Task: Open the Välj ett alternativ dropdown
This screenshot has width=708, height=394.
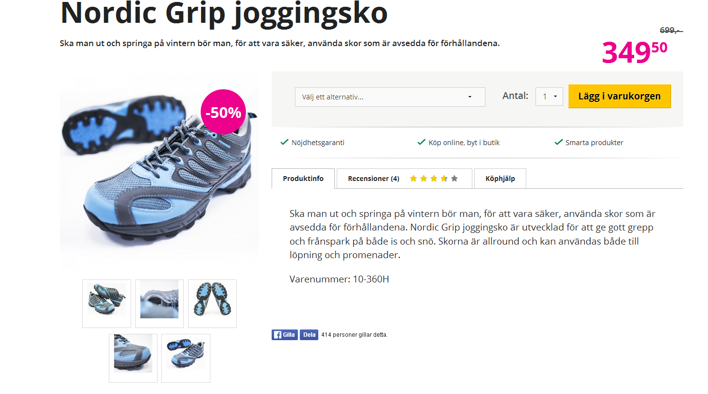Action: click(x=390, y=97)
